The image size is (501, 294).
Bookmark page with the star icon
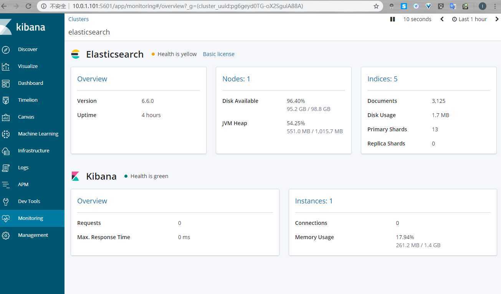[x=376, y=6]
